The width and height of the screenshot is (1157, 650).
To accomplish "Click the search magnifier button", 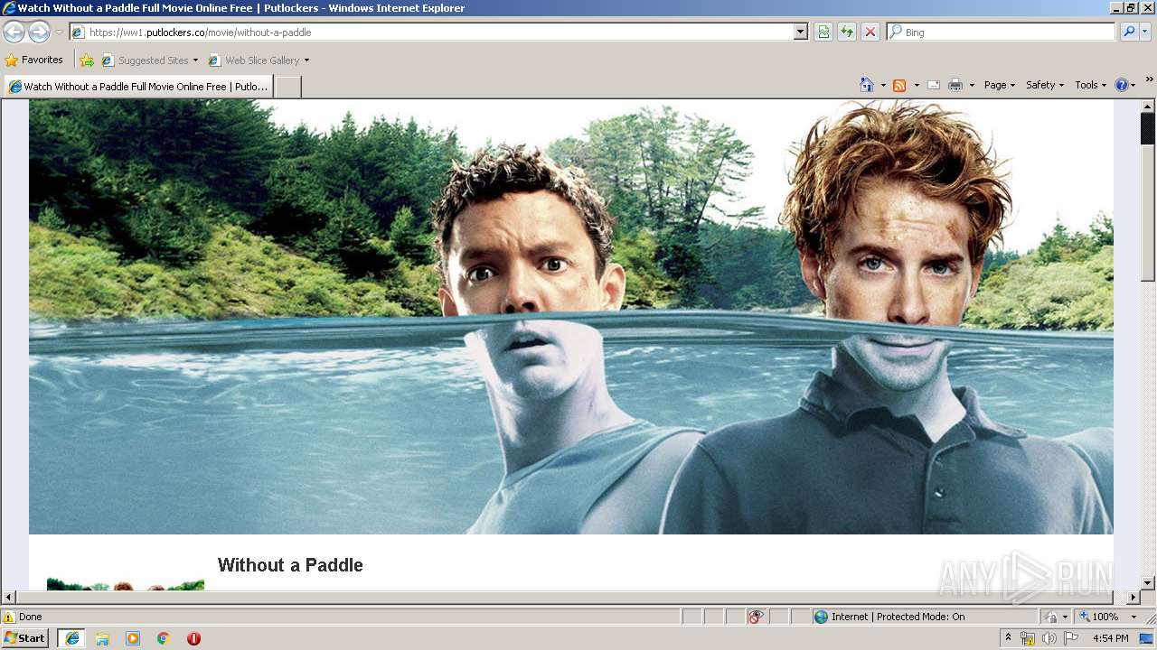I will click(1128, 32).
